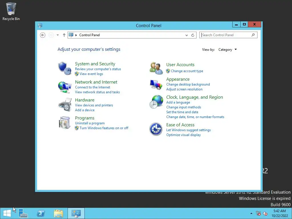Open Network and Internet category
This screenshot has width=292, height=219.
pyautogui.click(x=96, y=82)
